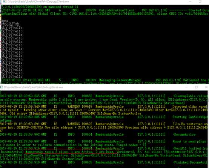Click log code 100660 in Host console
Viewport: 209px width, 168px height.
click(x=87, y=117)
